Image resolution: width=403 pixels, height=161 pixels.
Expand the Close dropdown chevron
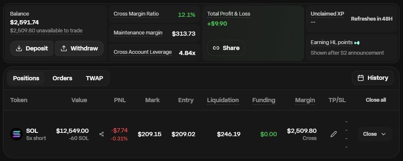pos(384,134)
